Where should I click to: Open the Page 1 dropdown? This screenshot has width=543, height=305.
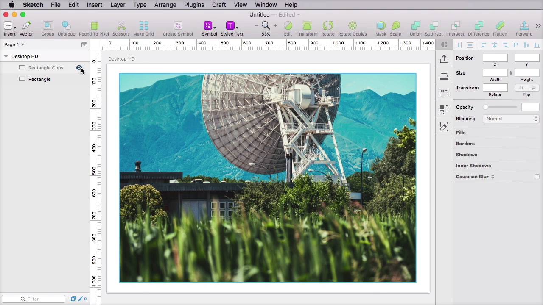tap(14, 44)
